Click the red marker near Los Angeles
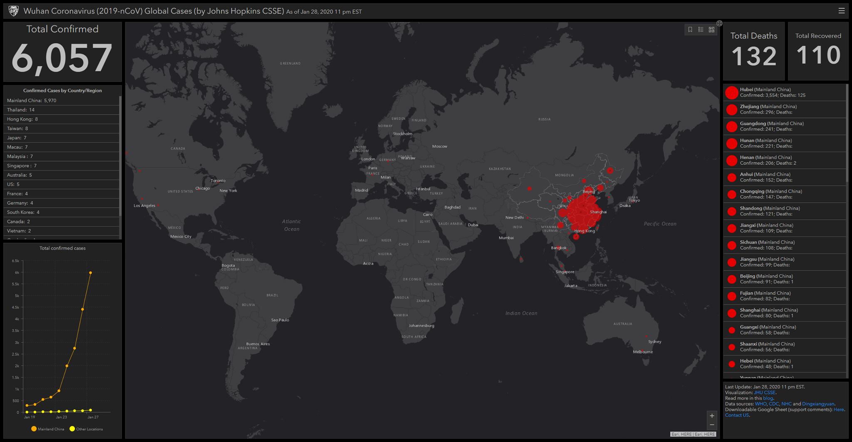The height and width of the screenshot is (442, 852). 158,205
